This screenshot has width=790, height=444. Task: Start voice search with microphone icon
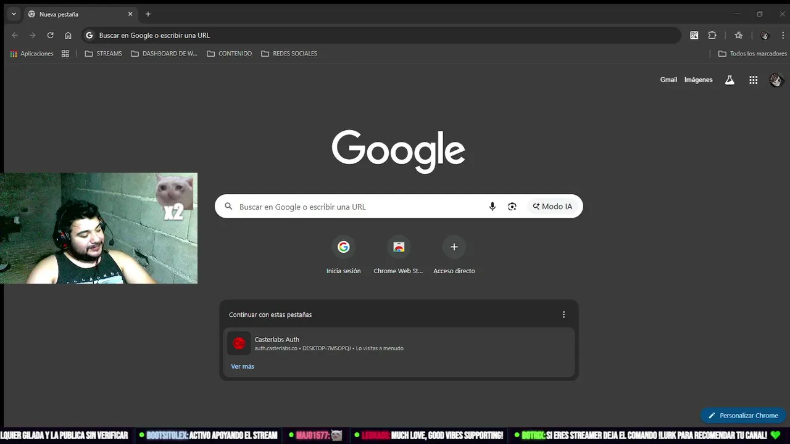click(493, 207)
